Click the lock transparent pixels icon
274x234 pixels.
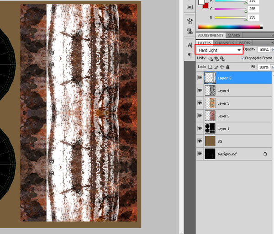210,67
